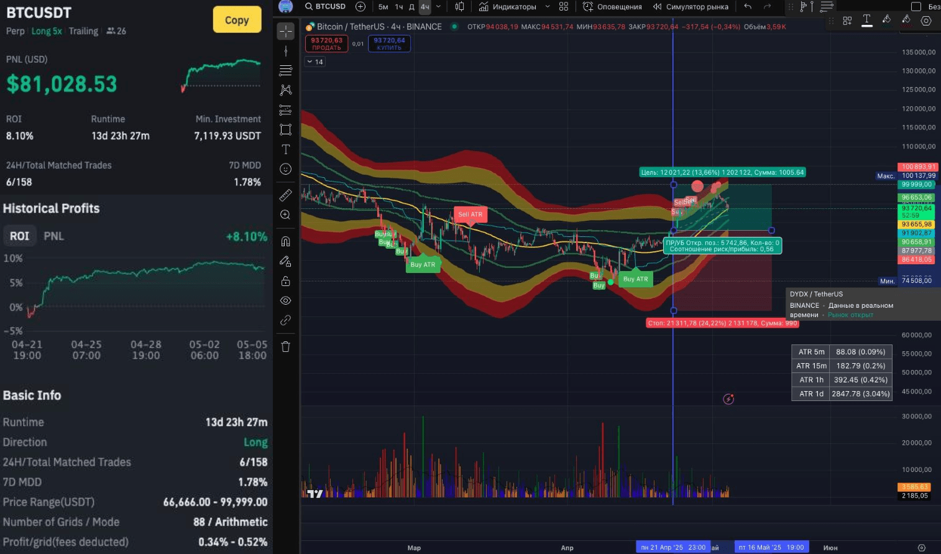Open the forecasting and position tools
The width and height of the screenshot is (941, 554).
click(285, 110)
